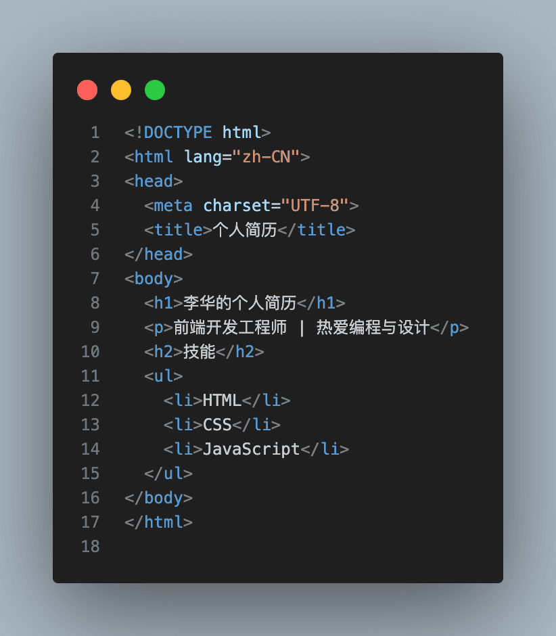Click the DOCTYPE keyword on line 1

click(178, 133)
